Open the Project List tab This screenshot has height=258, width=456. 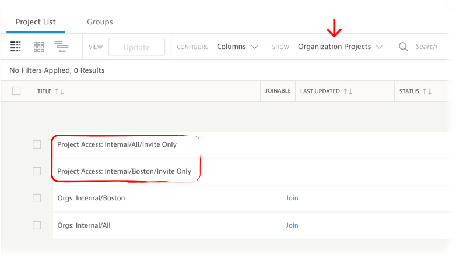(x=36, y=22)
